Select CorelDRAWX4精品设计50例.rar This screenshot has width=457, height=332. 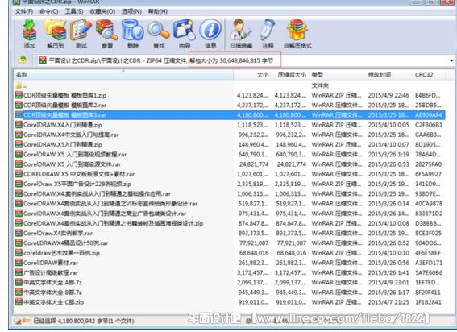(x=66, y=243)
